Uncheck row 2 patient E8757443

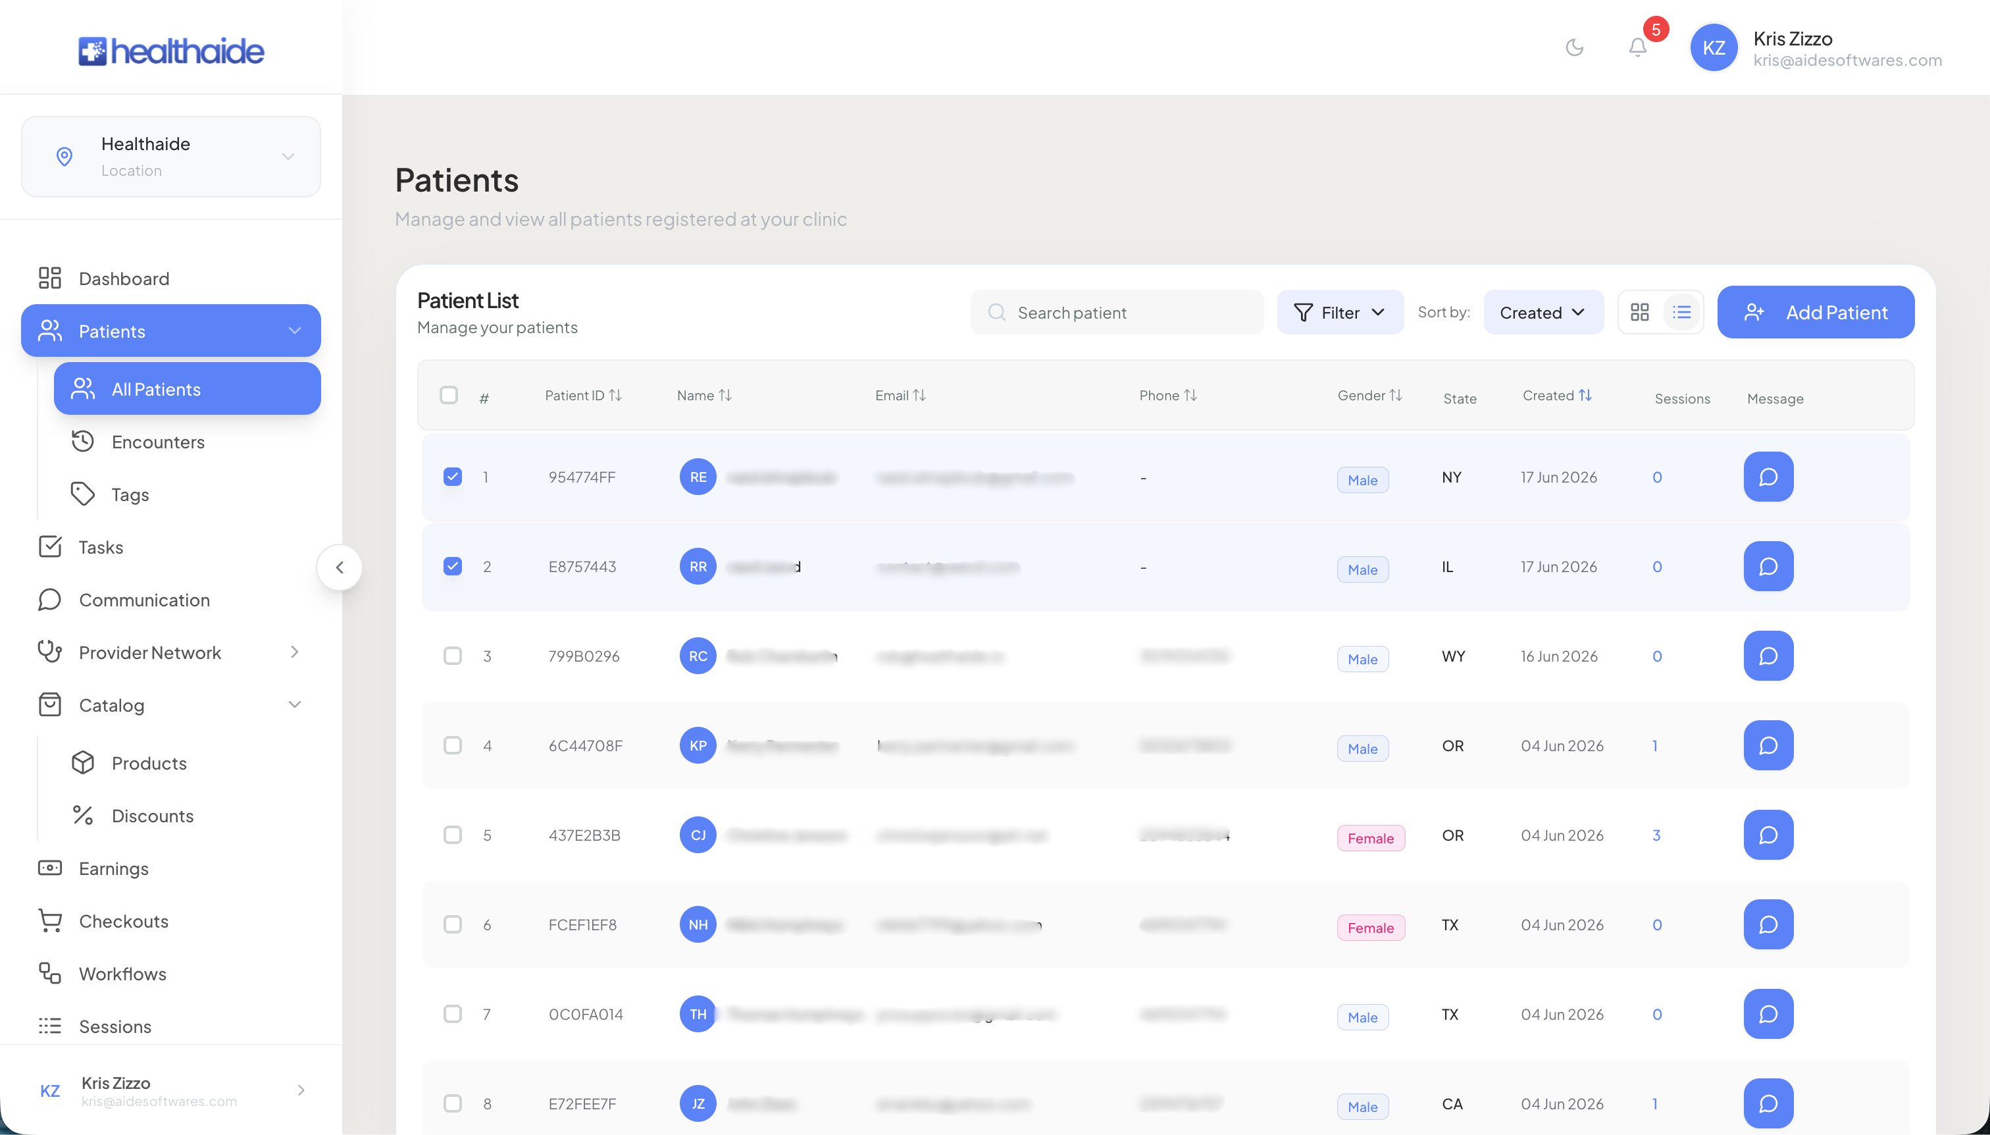click(453, 566)
